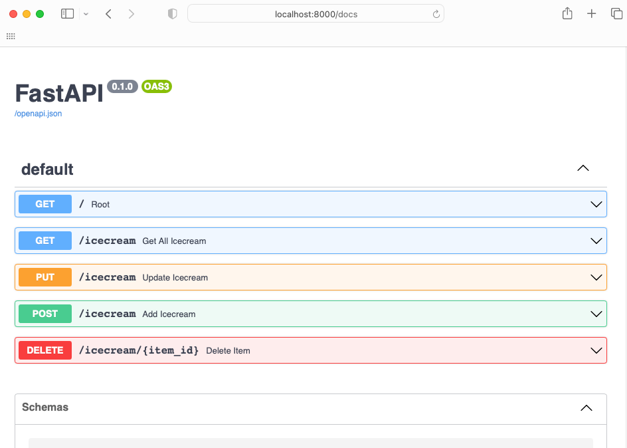Click the Add Icecream description
The width and height of the screenshot is (627, 448).
pyautogui.click(x=169, y=314)
